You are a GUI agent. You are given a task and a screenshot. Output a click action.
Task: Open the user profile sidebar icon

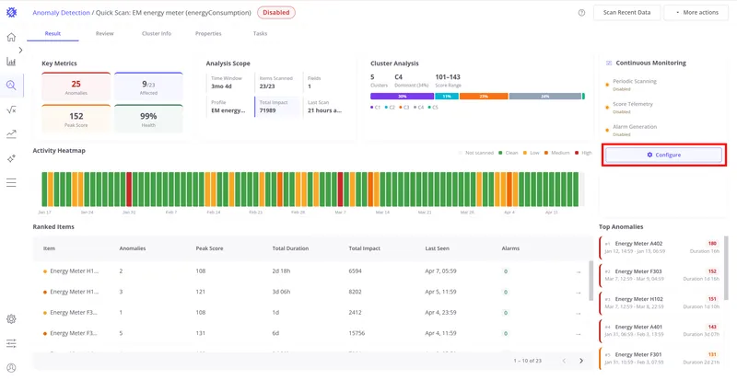click(x=11, y=367)
